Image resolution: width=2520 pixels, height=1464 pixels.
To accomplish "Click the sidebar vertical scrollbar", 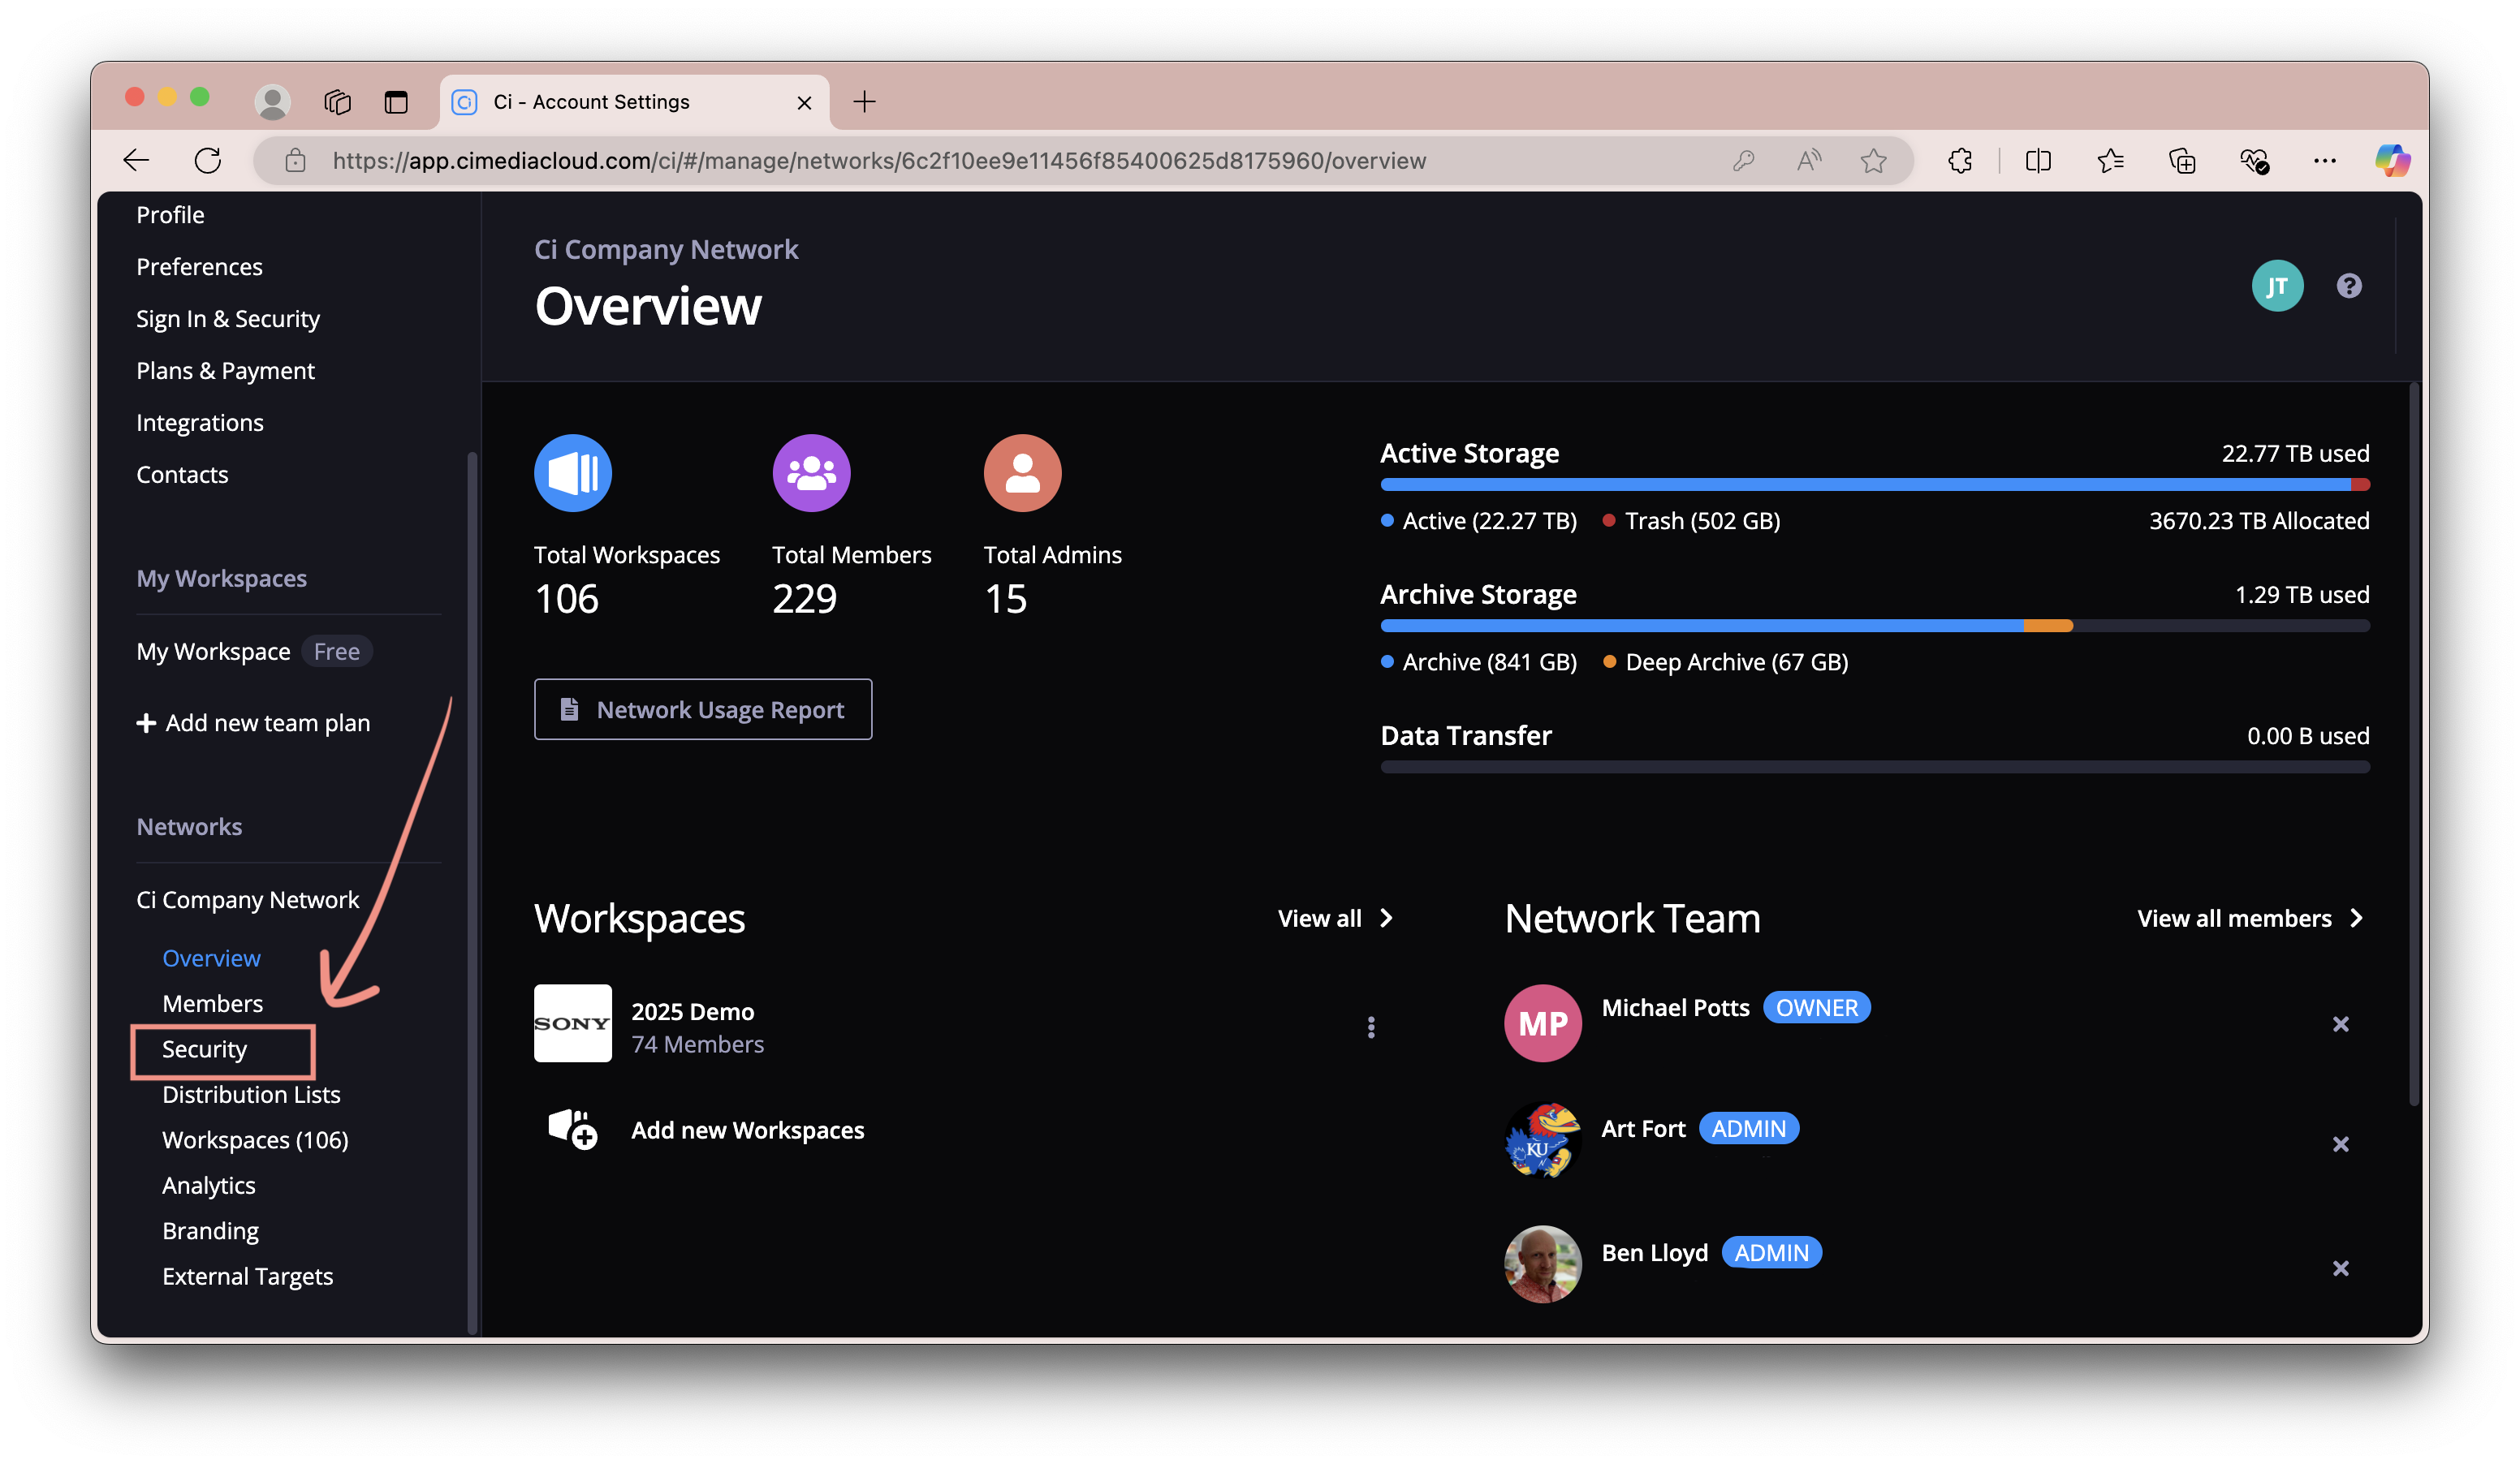I will pos(472,893).
